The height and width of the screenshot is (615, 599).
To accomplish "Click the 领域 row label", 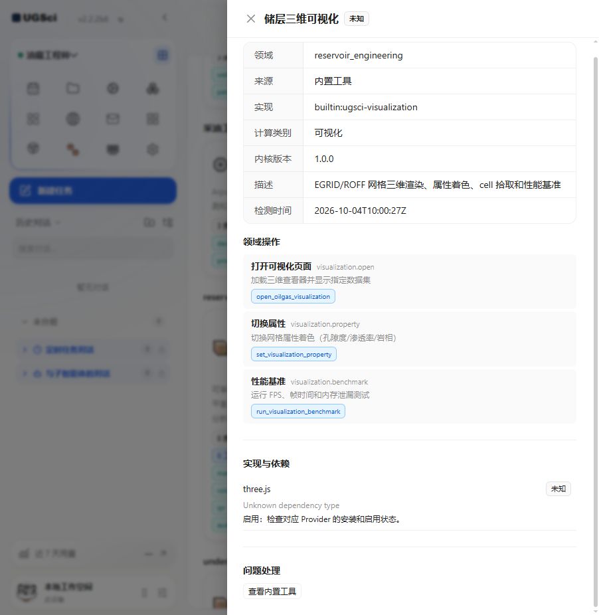I will [263, 55].
